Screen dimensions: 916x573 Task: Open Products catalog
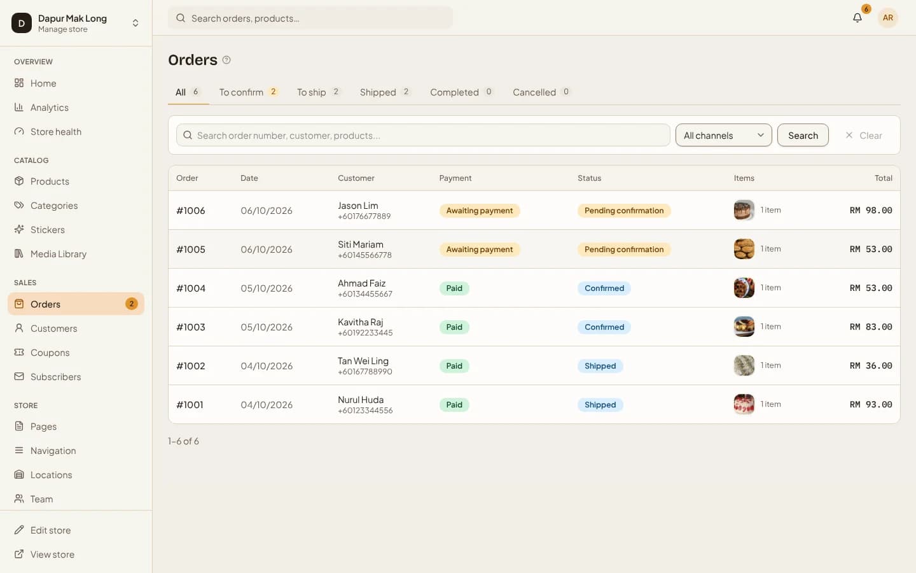coord(76,181)
